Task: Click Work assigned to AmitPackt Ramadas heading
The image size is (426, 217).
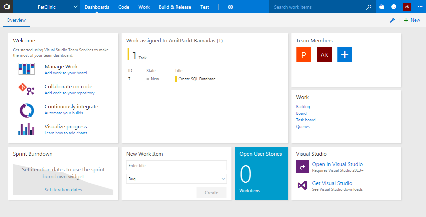Action: tap(175, 41)
